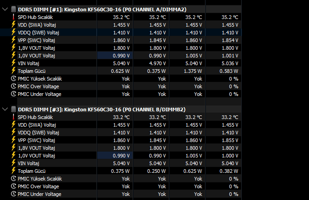Click clock icon for DIMM #1 PMIC Over Voltage
Screen dimensions: 309x200
[14, 86]
